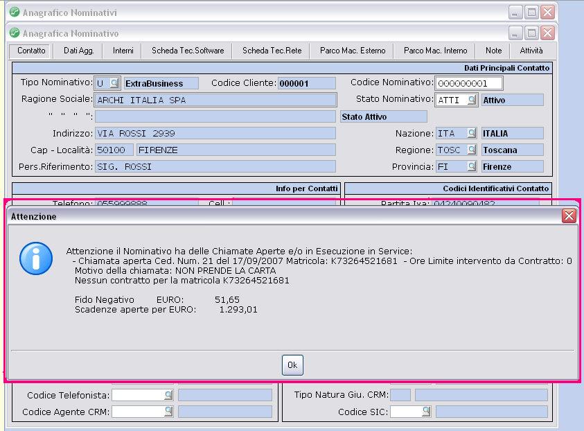Viewport: 584px width, 431px height.
Task: Open the Scheda Tec.Rete tab
Action: click(272, 51)
